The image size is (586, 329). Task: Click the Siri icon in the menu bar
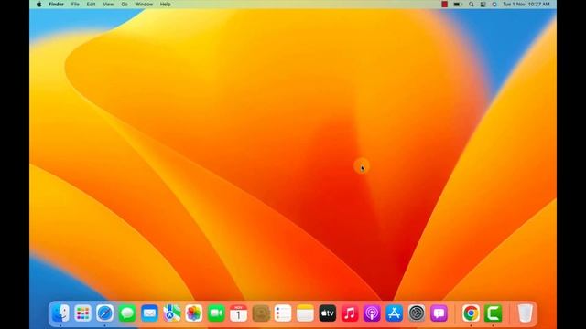pos(494,4)
